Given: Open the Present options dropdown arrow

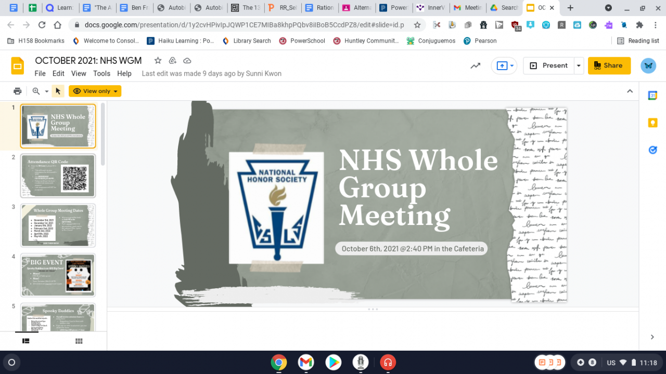Looking at the screenshot, I should 578,65.
